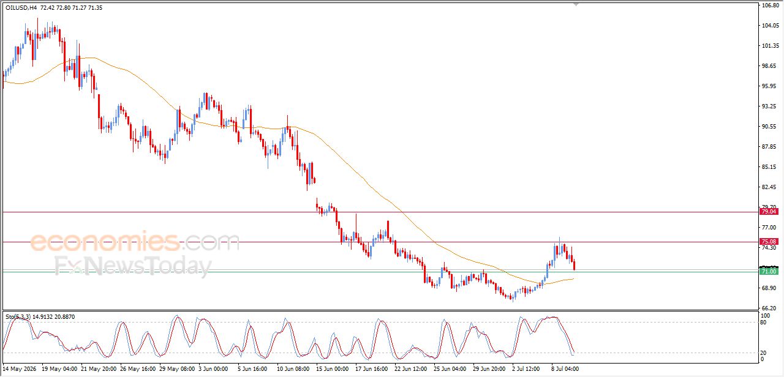Screen dimensions: 784x377
Task: Select the green support line at 71.00
Action: point(380,272)
